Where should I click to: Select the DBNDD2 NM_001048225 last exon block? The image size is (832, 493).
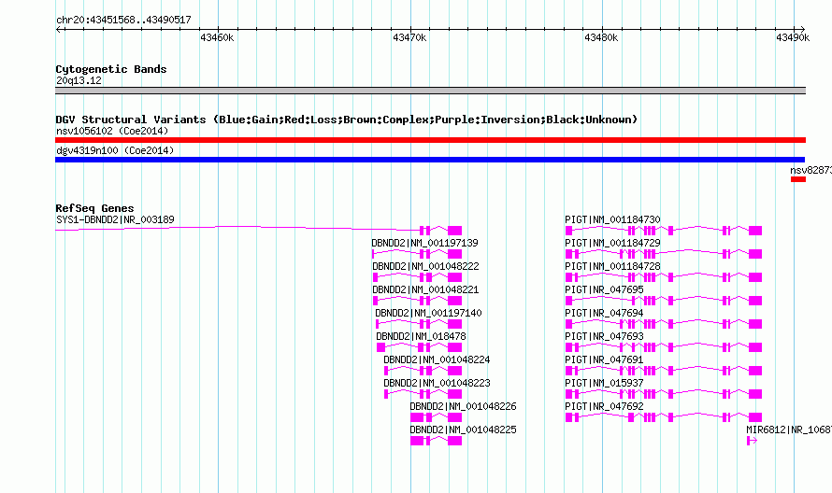tap(454, 441)
